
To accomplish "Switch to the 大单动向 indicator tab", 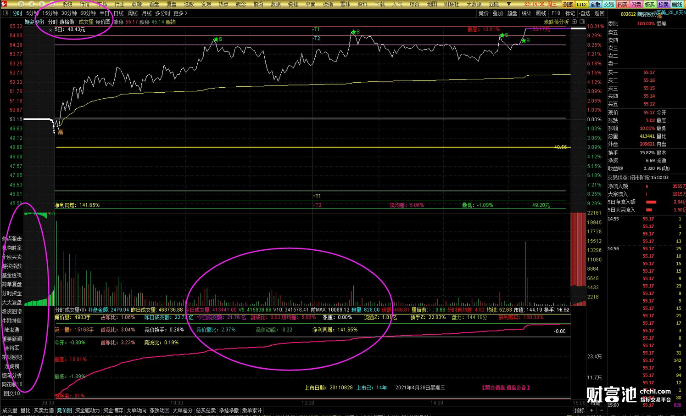I will [136, 410].
